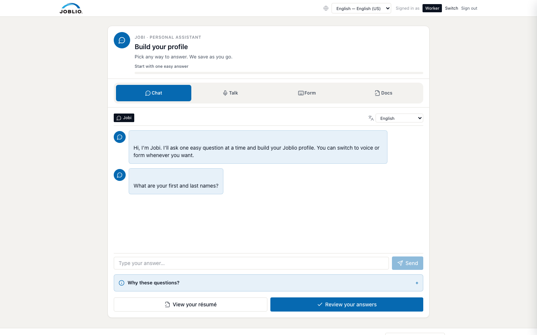Click the Sign out link

[469, 8]
